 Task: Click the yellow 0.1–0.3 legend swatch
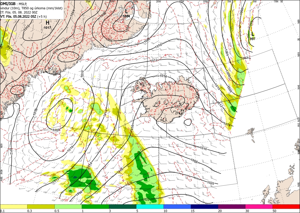point(13,206)
